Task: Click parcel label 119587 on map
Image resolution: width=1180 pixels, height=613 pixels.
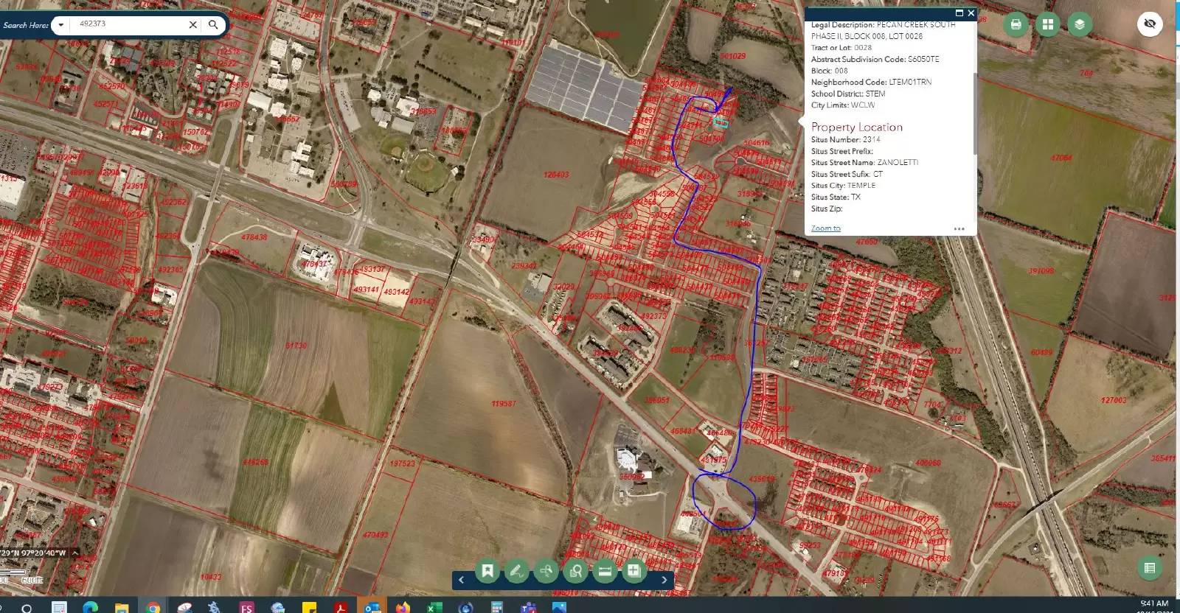Action: (x=503, y=404)
